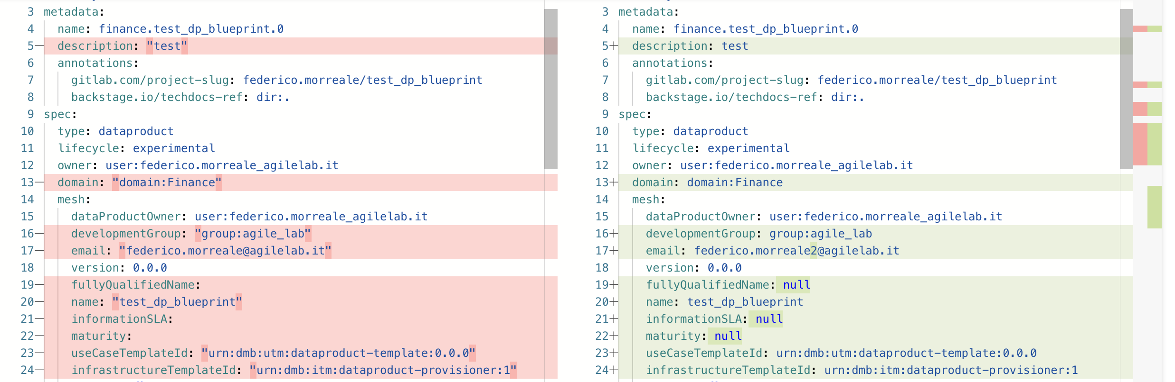Click the right pane vertical scrollbar thumb
Image resolution: width=1175 pixels, height=382 pixels.
(x=1126, y=89)
